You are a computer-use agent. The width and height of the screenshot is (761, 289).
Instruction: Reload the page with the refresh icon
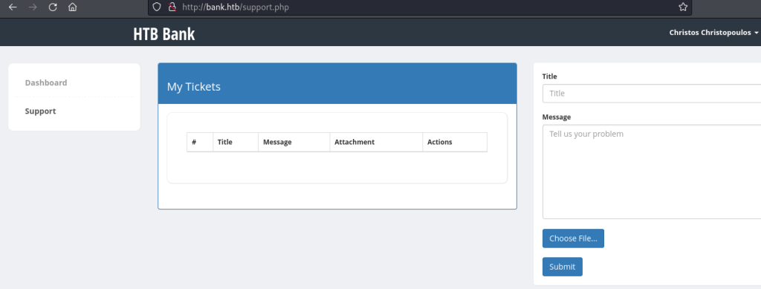(x=53, y=7)
